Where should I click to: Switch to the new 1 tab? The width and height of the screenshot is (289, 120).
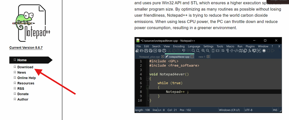tap(202, 57)
